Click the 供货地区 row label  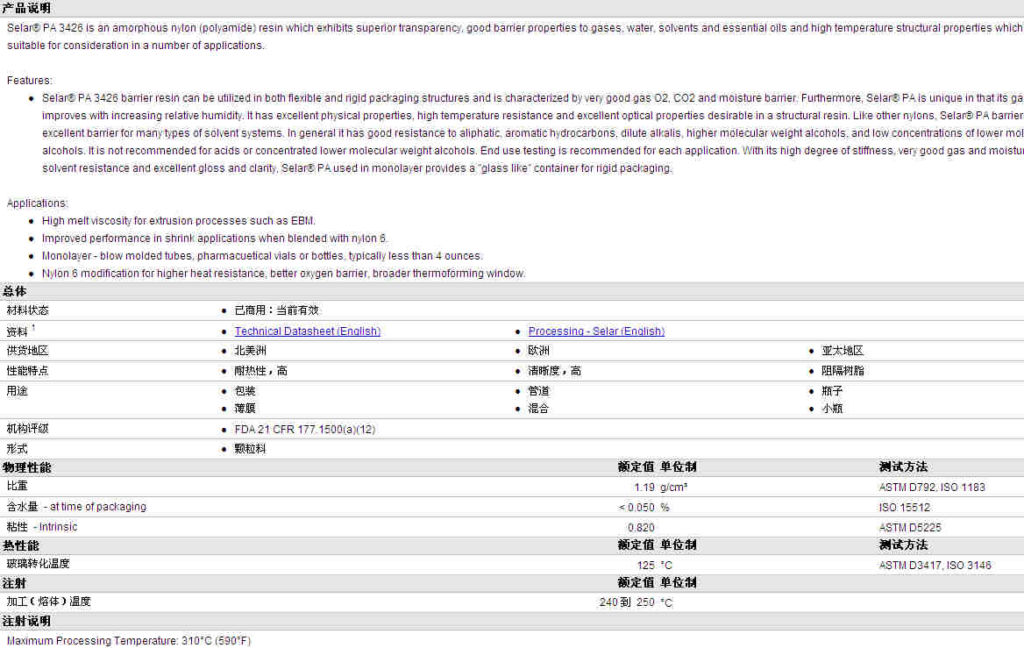(x=27, y=351)
